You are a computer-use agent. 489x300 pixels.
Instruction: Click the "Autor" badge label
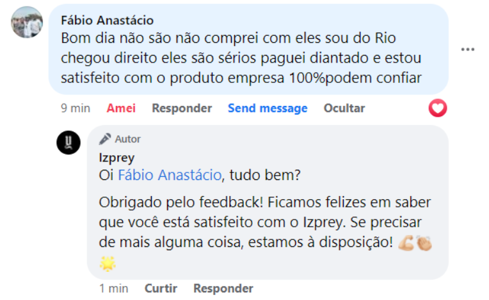coord(128,139)
